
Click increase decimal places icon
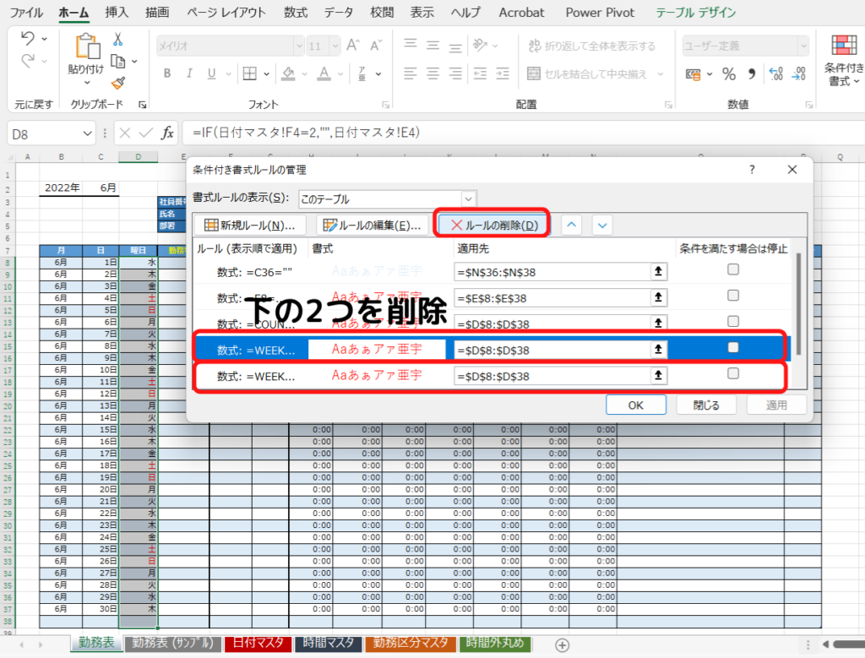[776, 73]
